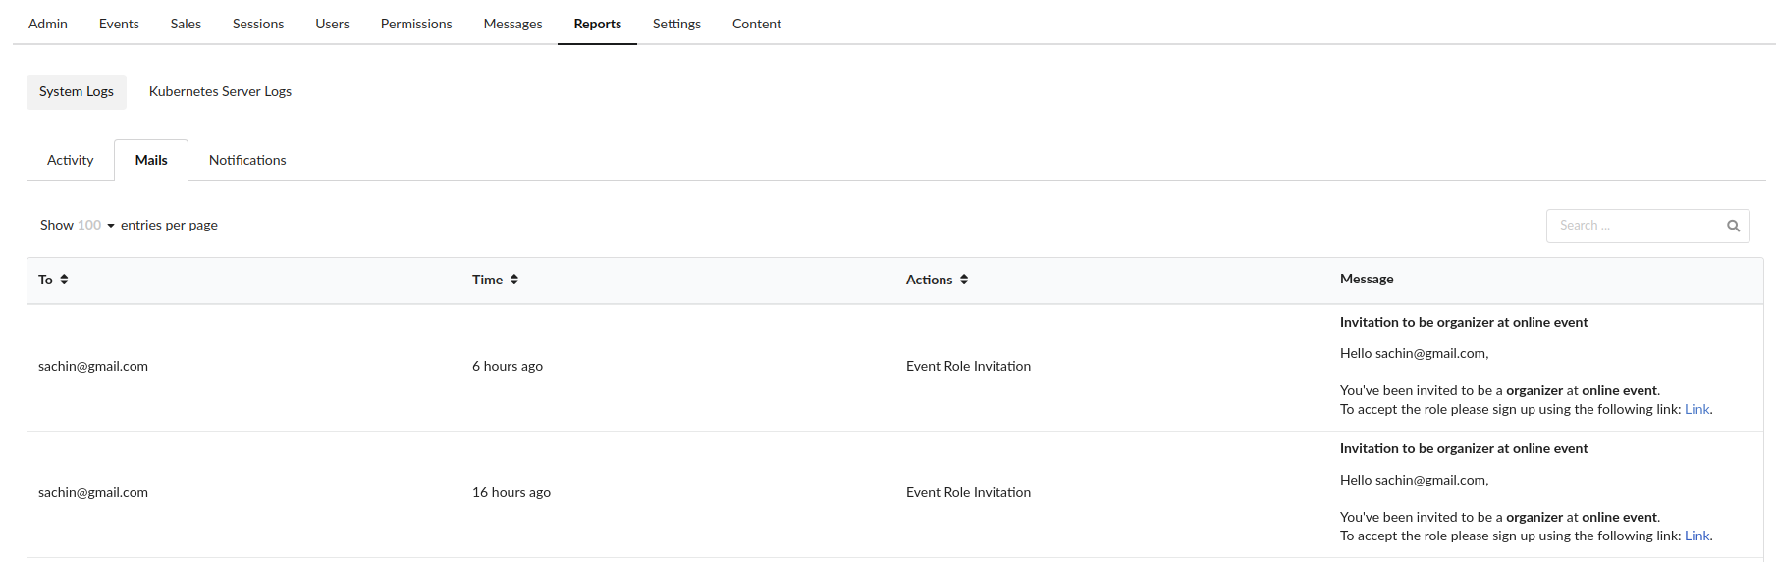Sort by Time column arrows

[514, 280]
